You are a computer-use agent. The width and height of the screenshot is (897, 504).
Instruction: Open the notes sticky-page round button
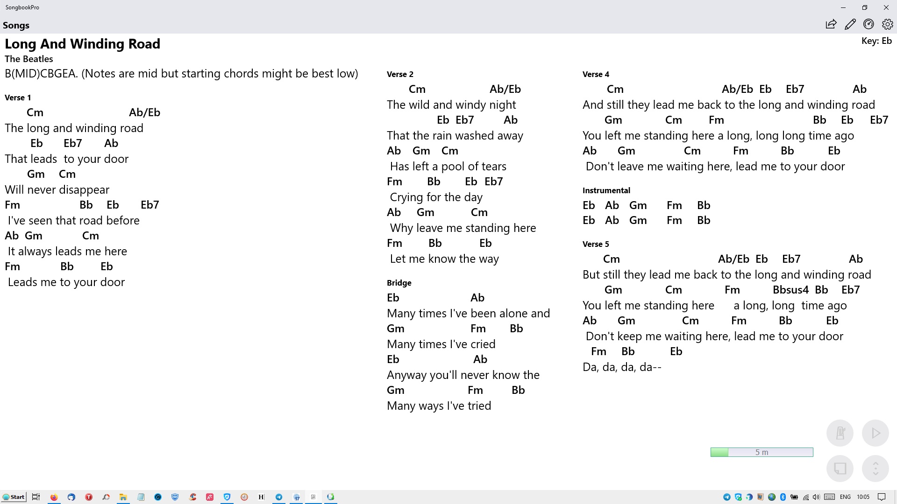click(x=840, y=468)
